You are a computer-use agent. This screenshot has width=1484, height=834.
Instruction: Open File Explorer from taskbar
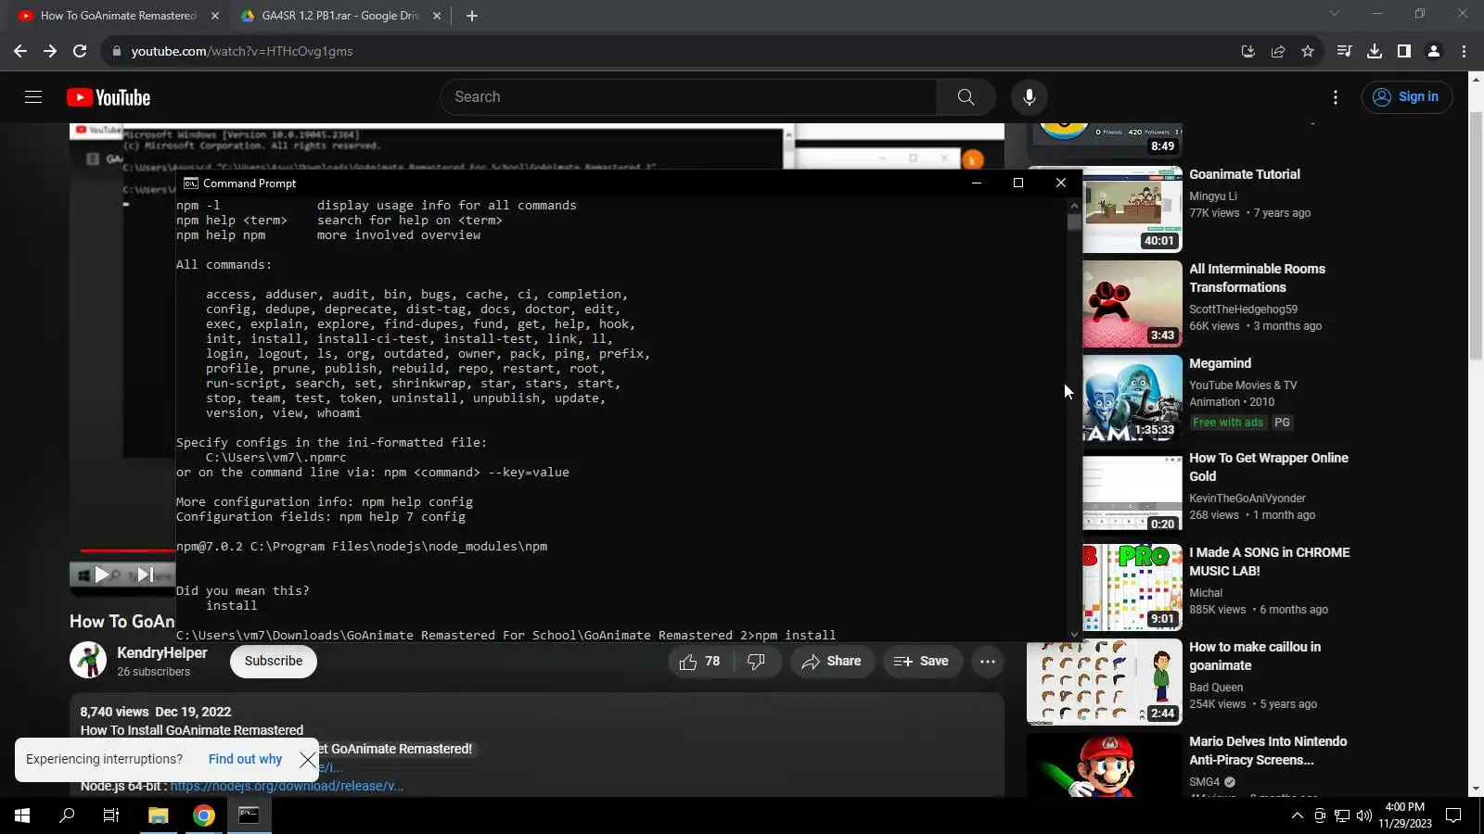tap(158, 815)
